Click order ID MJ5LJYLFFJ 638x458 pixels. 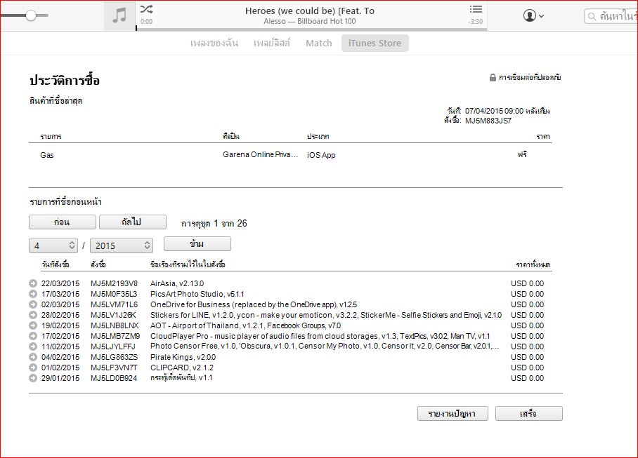click(x=112, y=346)
